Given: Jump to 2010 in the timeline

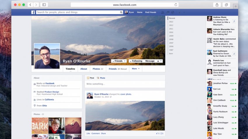Looking at the screenshot, I should click(171, 32).
